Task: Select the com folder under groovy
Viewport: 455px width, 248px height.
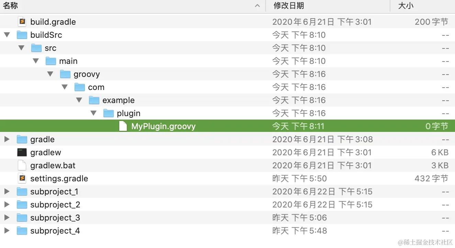Action: click(96, 87)
